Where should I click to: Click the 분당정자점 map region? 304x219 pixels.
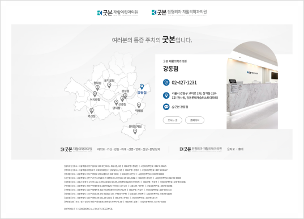pos(134,132)
